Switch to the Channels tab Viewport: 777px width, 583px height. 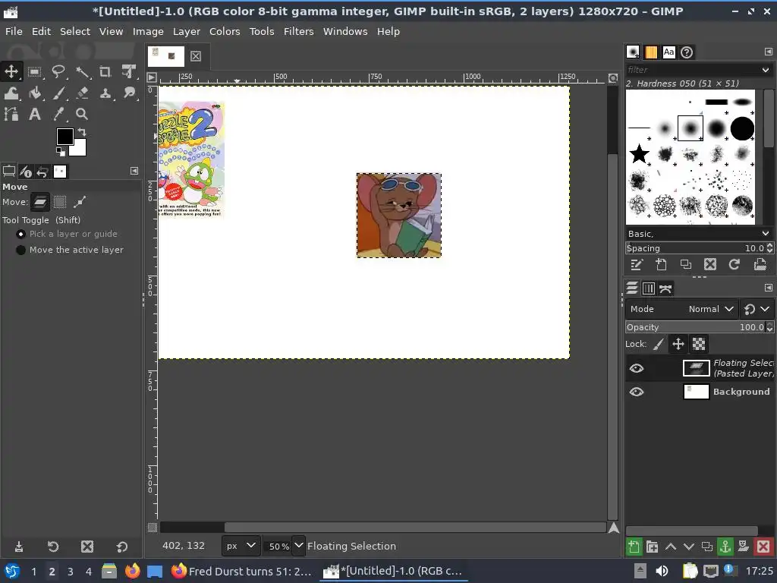pyautogui.click(x=648, y=288)
